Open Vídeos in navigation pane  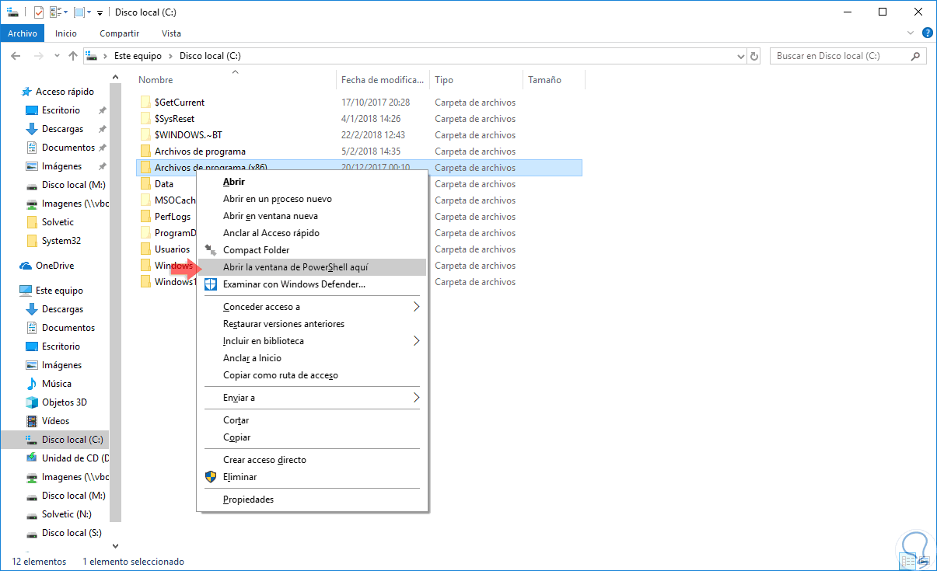tap(56, 421)
